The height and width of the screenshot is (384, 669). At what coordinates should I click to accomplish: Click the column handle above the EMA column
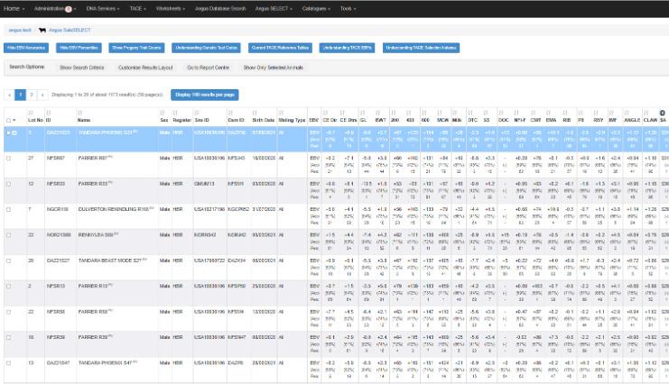click(x=548, y=113)
